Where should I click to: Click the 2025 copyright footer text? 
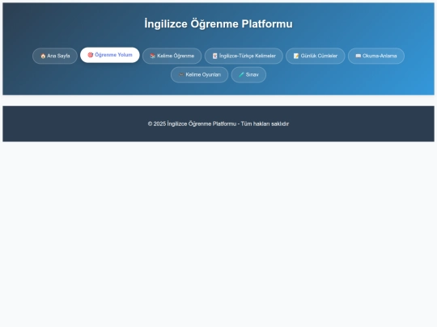218,124
